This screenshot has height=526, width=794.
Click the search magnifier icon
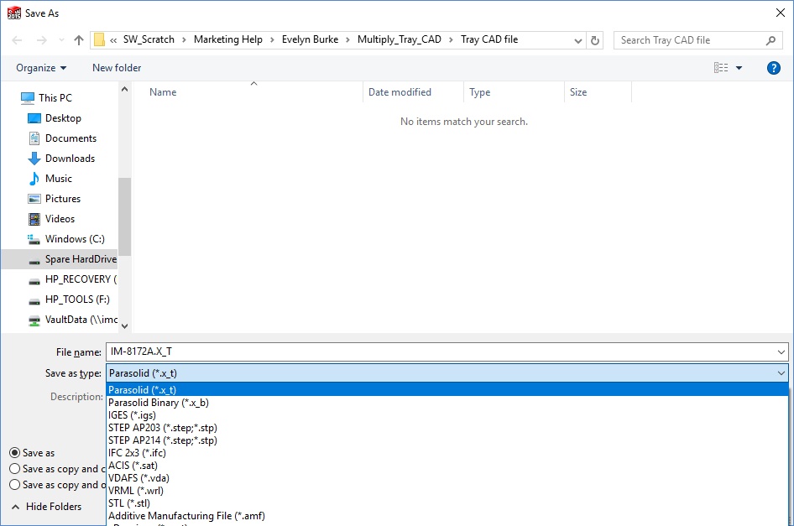(x=770, y=40)
